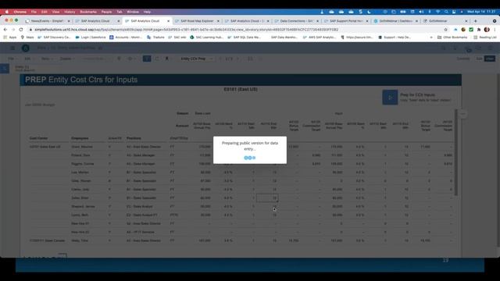Open the Window menu in macOS menu bar
Viewport: 500px width, 281px height.
(133, 12)
